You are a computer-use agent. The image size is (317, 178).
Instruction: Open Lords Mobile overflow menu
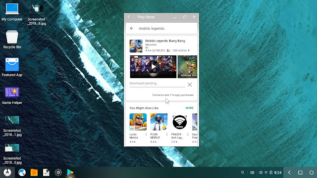tap(146, 134)
